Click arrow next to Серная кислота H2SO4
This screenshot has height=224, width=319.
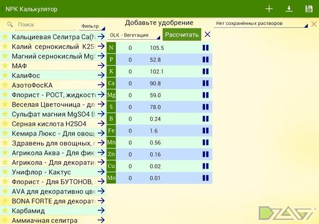[101, 123]
